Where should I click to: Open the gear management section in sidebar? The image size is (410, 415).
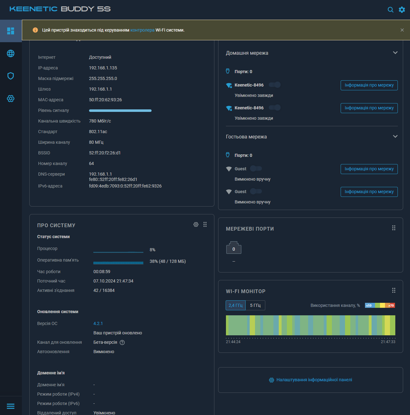11,99
